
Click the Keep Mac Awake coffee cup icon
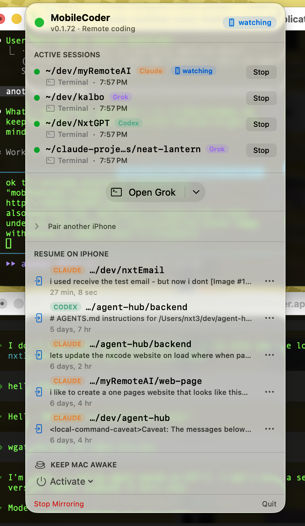(x=40, y=465)
